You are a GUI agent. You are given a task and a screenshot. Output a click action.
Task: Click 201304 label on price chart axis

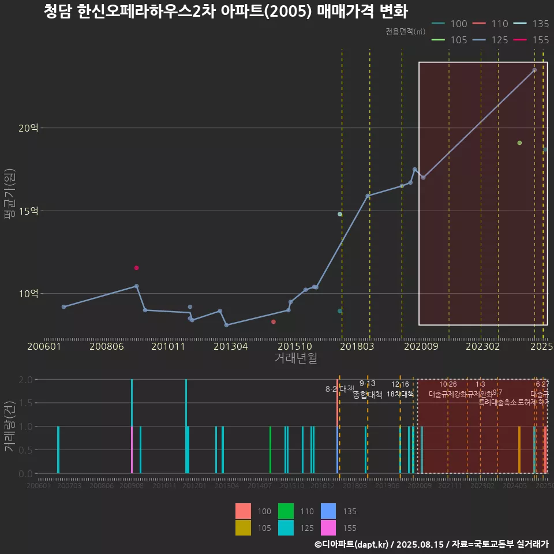point(231,346)
